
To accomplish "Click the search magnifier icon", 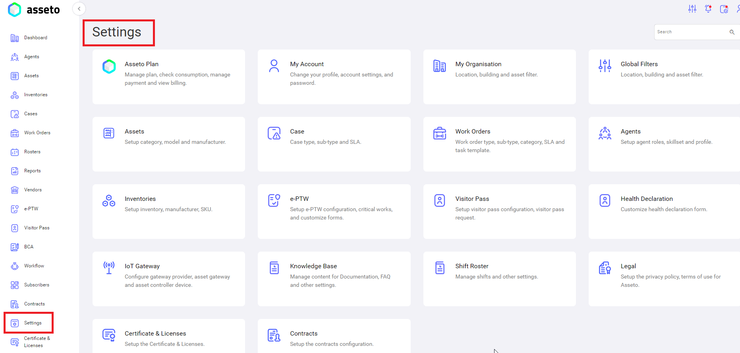I will (732, 32).
